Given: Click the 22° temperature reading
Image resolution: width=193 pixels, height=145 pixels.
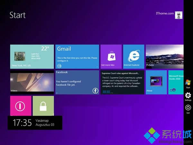Looking at the screenshot, I should point(45,49).
